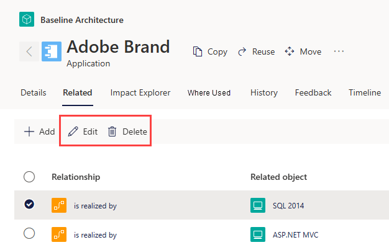Select the ASP.NET MVC relationship row checkbox

29,233
